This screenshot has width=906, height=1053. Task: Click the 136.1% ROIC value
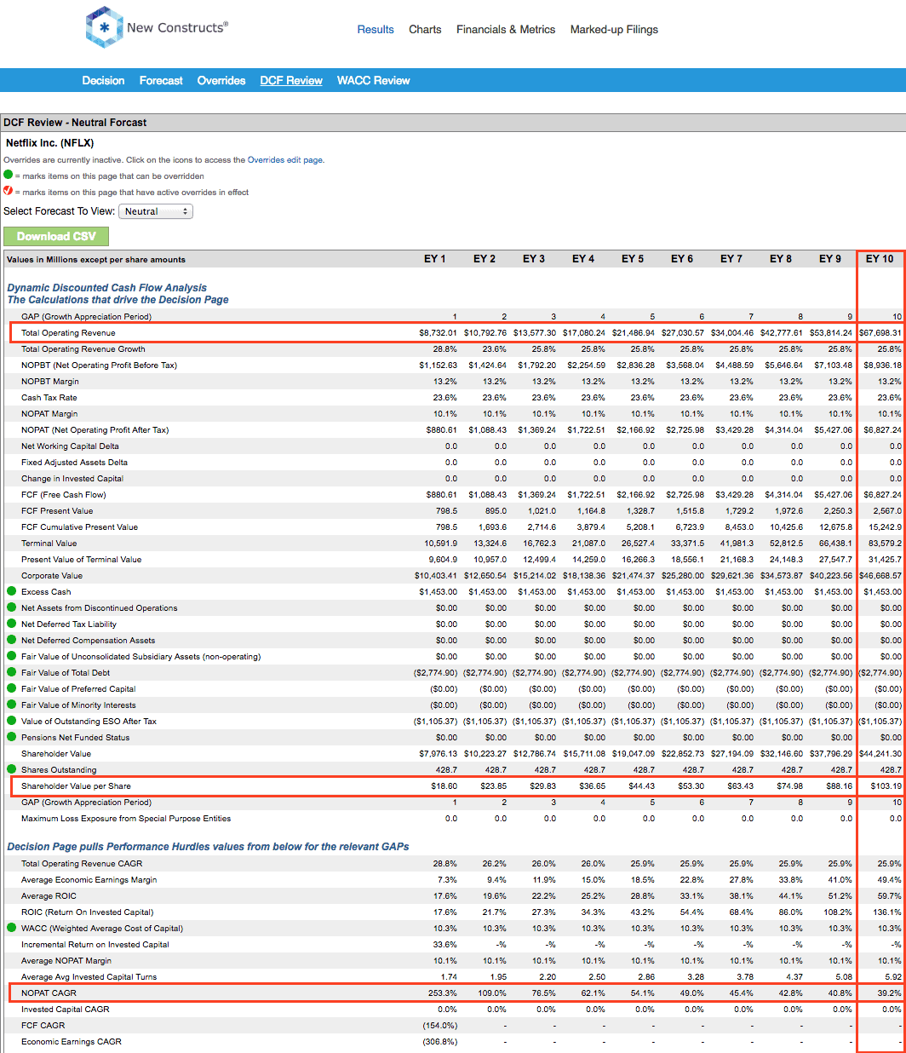pyautogui.click(x=889, y=912)
